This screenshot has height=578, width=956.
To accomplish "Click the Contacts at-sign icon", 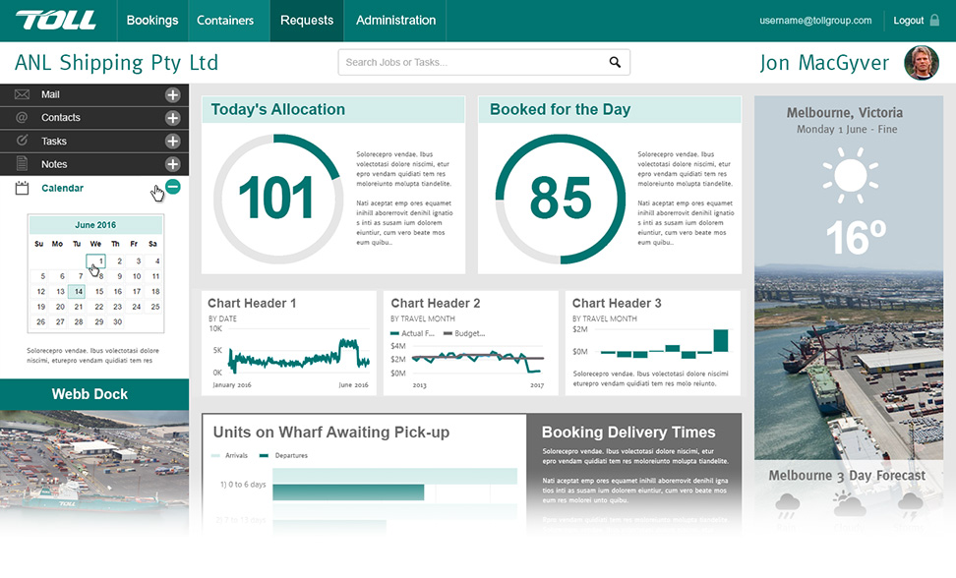I will click(22, 118).
